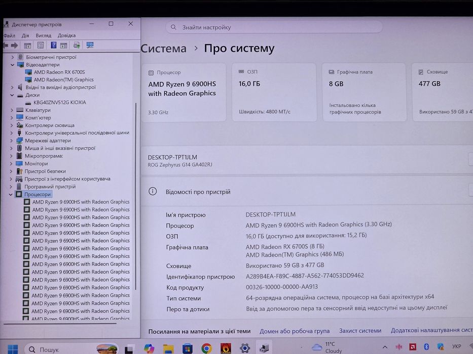Click the Процесор info card
The width and height of the screenshot is (473, 354).
click(x=184, y=93)
